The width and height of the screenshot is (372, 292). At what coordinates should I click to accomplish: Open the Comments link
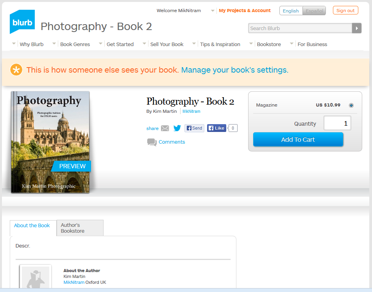[172, 142]
